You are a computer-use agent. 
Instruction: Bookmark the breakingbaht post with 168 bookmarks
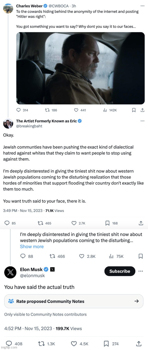tap(107, 223)
